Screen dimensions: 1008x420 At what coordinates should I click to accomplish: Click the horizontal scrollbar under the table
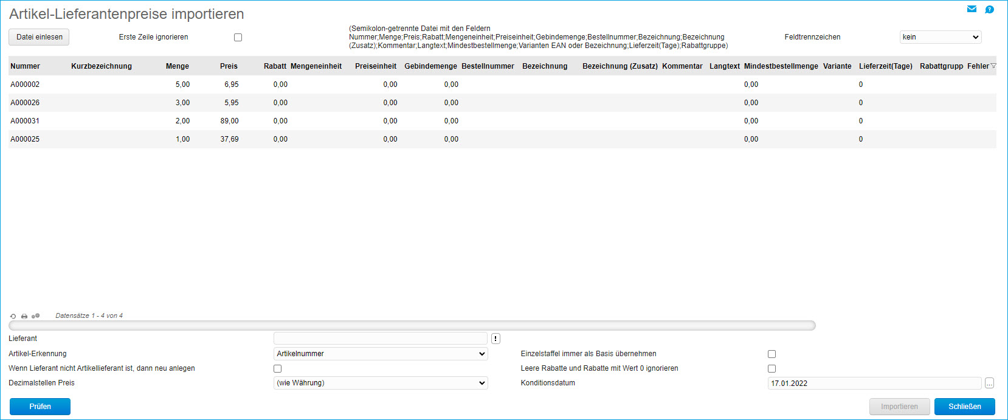tap(412, 326)
